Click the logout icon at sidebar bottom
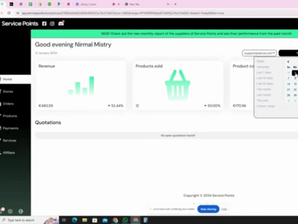This screenshot has width=298, height=224. 21,211
